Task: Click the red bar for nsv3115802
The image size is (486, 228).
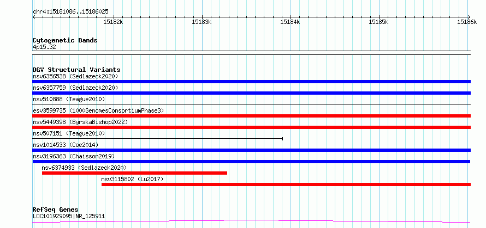Action: tap(286, 184)
